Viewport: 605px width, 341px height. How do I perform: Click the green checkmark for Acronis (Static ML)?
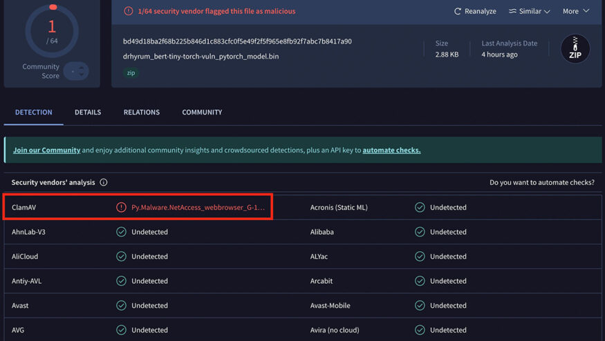pyautogui.click(x=420, y=207)
